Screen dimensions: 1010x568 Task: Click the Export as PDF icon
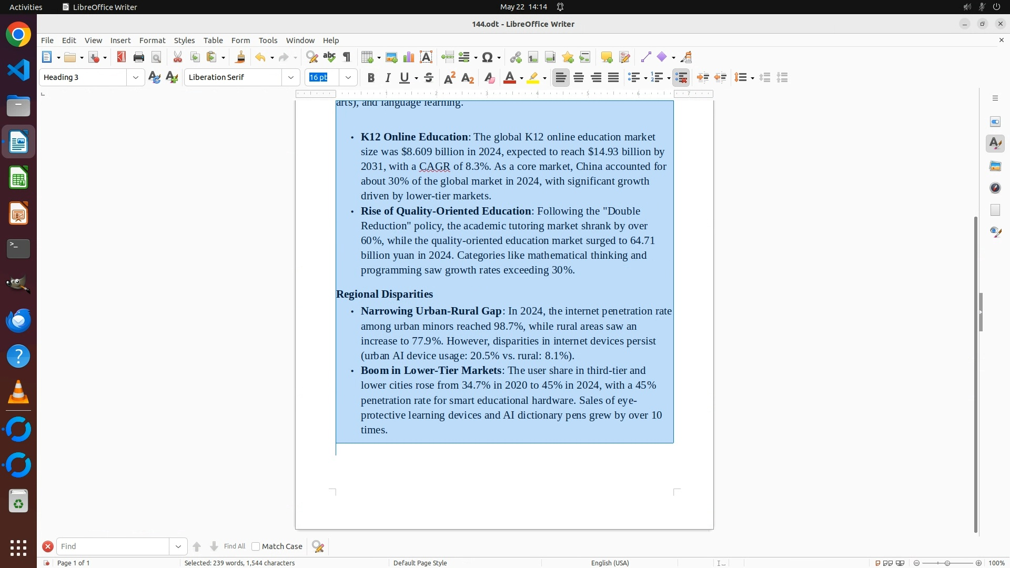click(122, 57)
